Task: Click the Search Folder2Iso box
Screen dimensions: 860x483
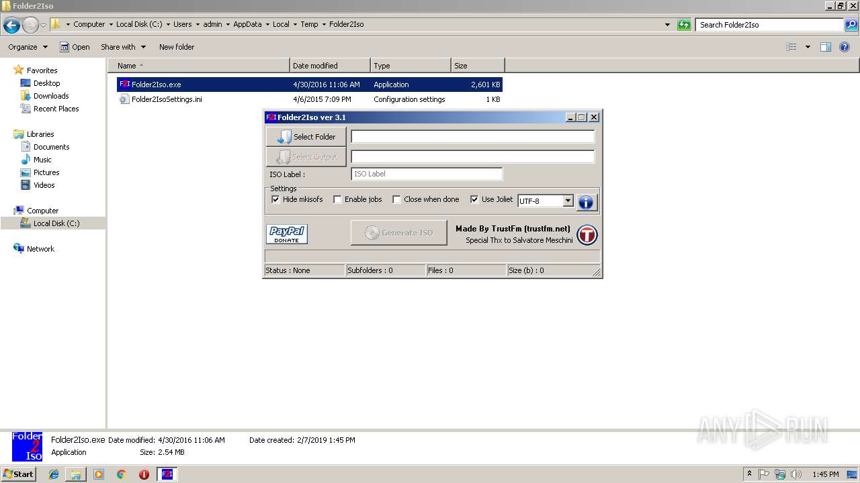Action: point(769,25)
